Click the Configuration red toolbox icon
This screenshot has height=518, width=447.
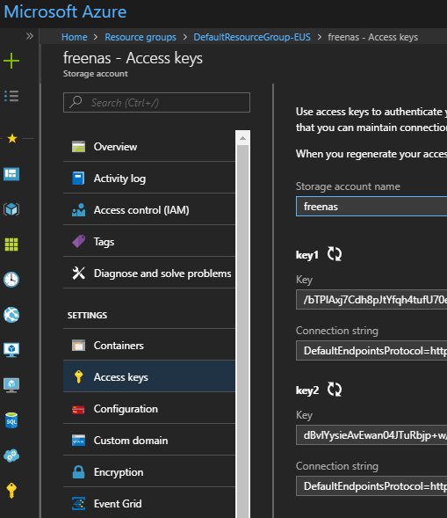point(78,410)
